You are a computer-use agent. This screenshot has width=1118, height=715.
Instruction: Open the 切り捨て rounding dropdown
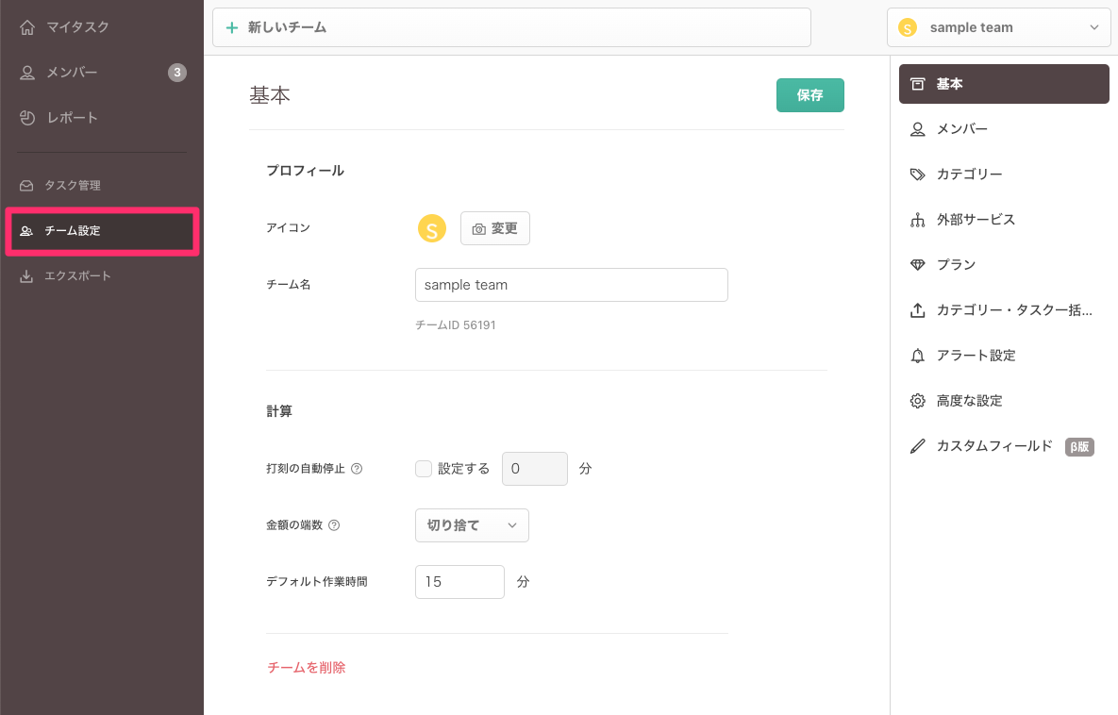click(x=472, y=525)
